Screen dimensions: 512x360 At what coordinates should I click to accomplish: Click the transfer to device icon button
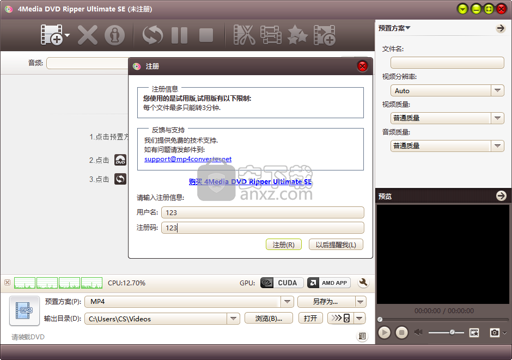(340, 318)
